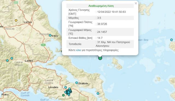Click the magnitude value 3.5

[99, 18]
